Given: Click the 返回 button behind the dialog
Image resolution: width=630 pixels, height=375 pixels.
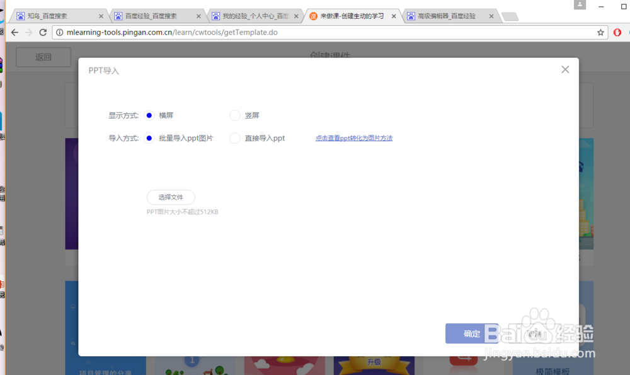Looking at the screenshot, I should pyautogui.click(x=43, y=57).
